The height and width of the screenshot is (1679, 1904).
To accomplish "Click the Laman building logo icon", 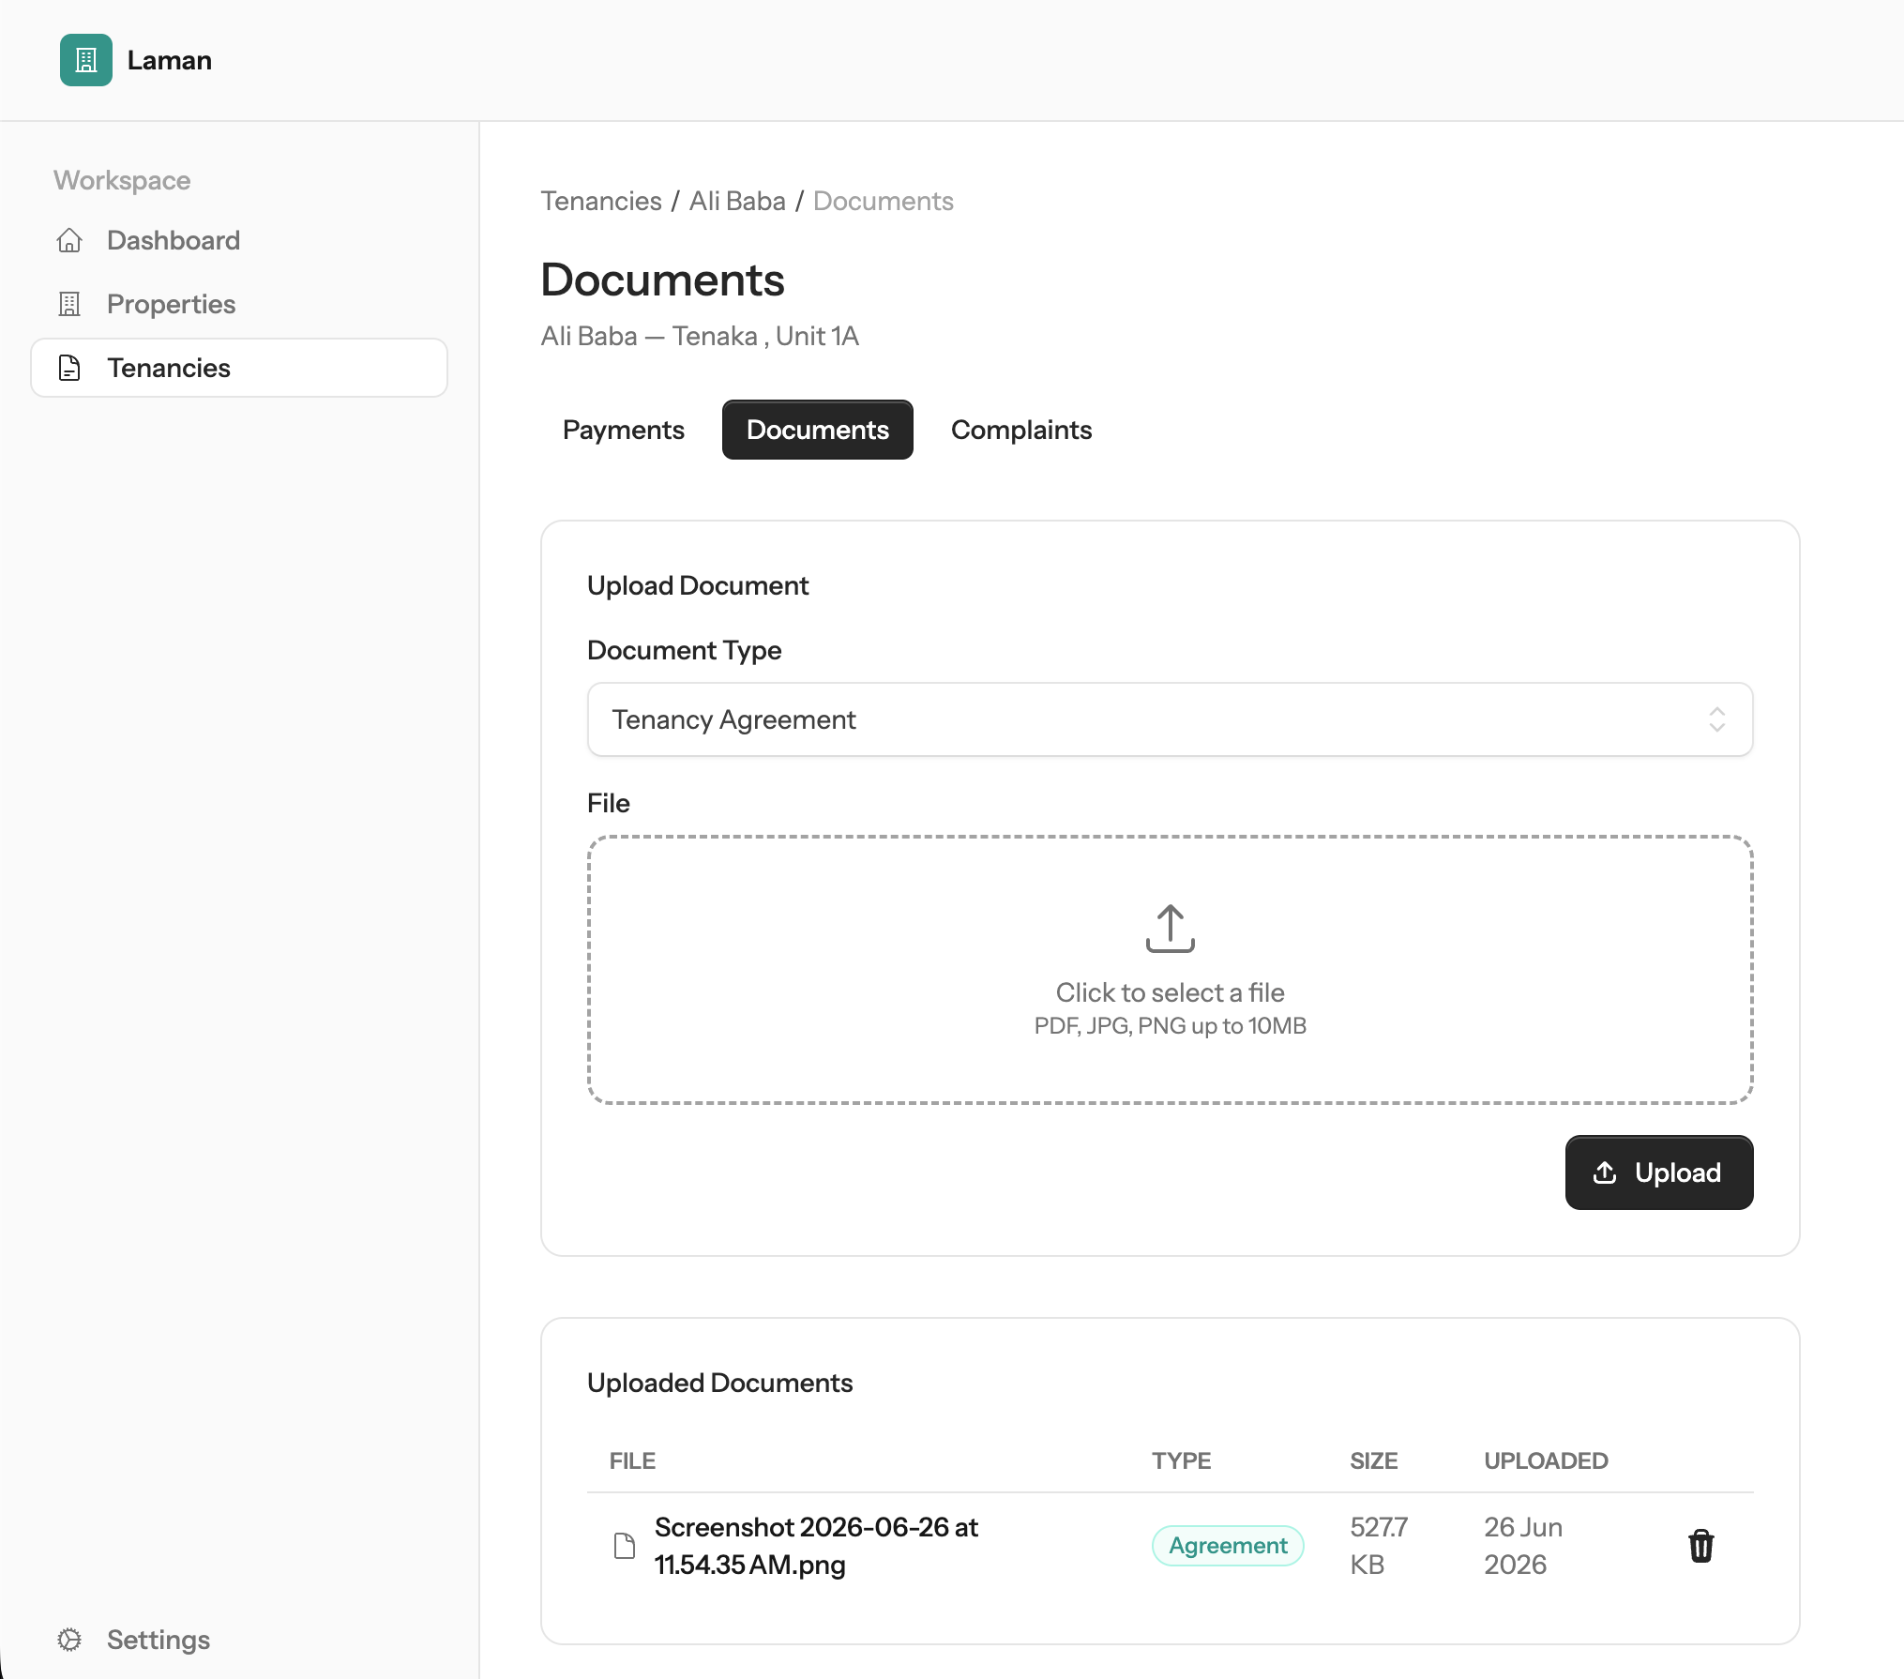I will pyautogui.click(x=86, y=60).
